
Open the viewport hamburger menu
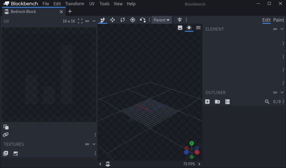[x=198, y=28]
